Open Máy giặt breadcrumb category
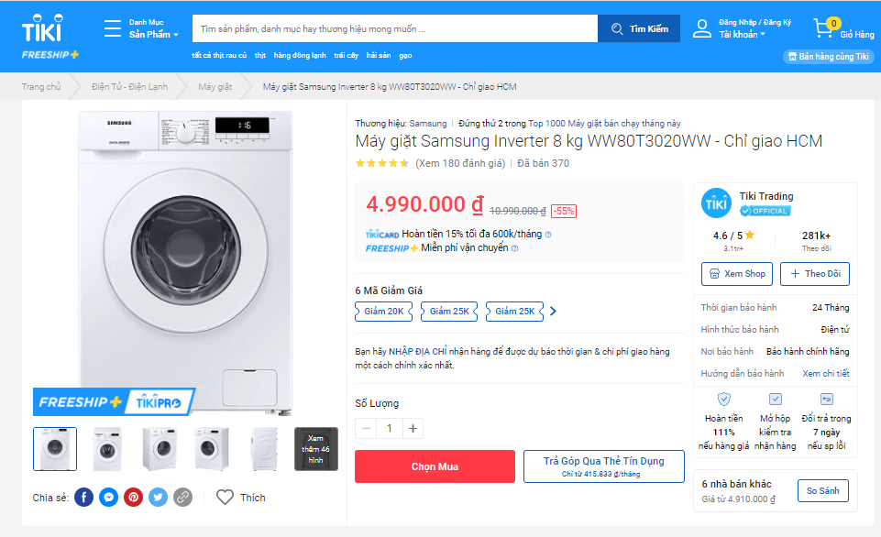The width and height of the screenshot is (881, 537). click(x=215, y=87)
